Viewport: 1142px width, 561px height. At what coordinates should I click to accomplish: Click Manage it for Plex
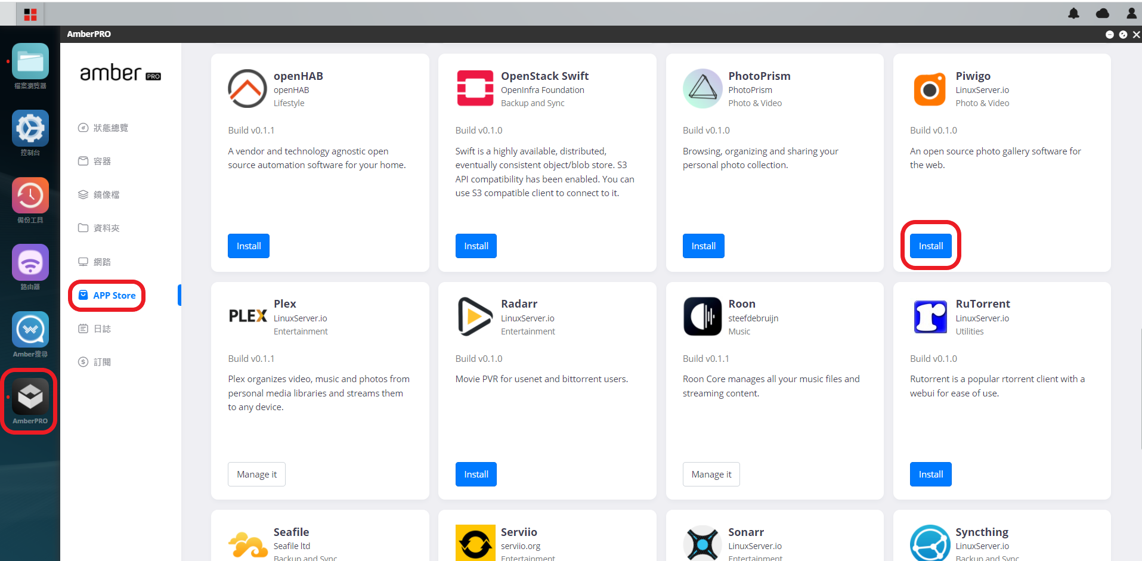[256, 475]
